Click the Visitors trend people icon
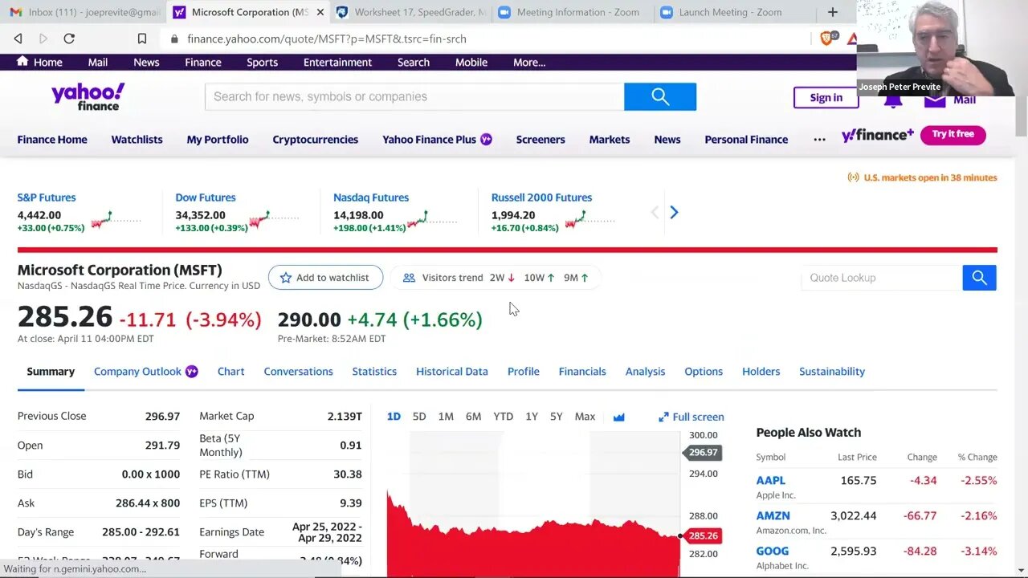Screen dimensions: 1028x578 pos(409,278)
